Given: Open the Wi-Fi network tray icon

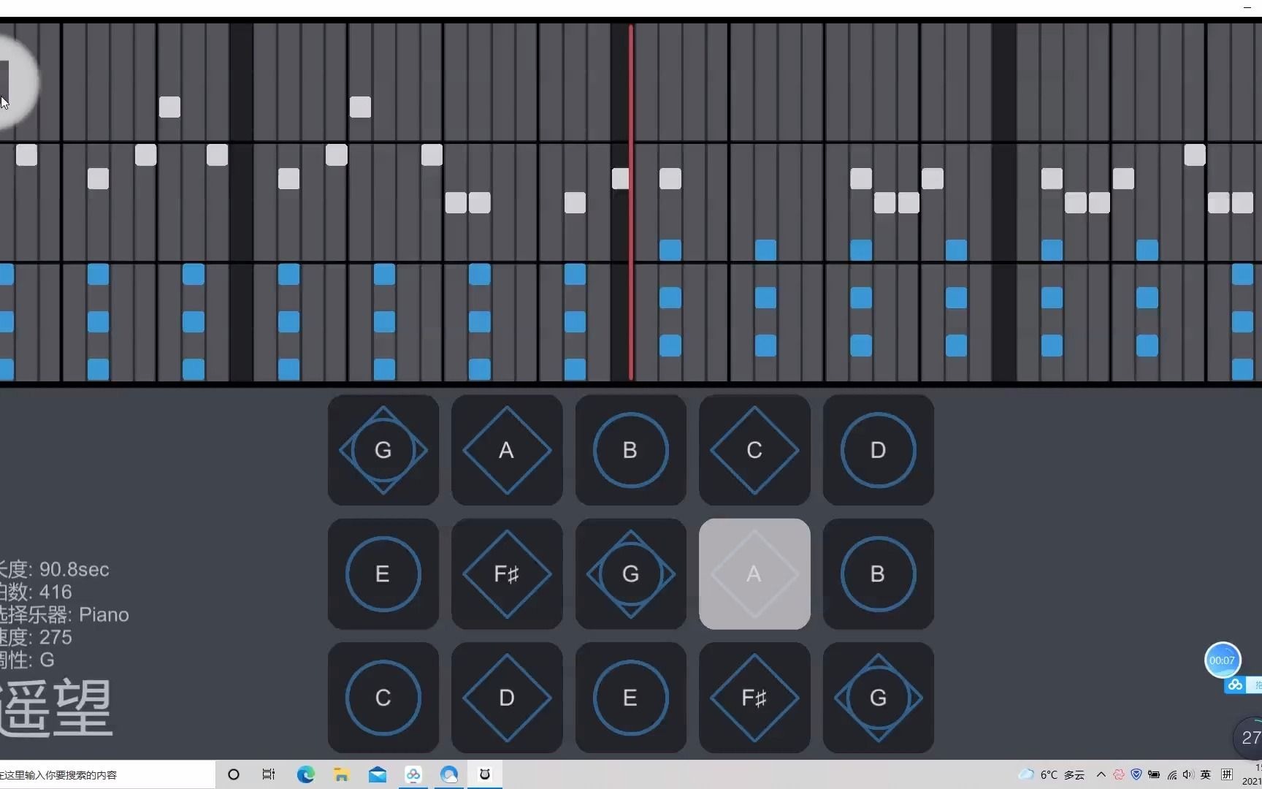Looking at the screenshot, I should [x=1172, y=774].
